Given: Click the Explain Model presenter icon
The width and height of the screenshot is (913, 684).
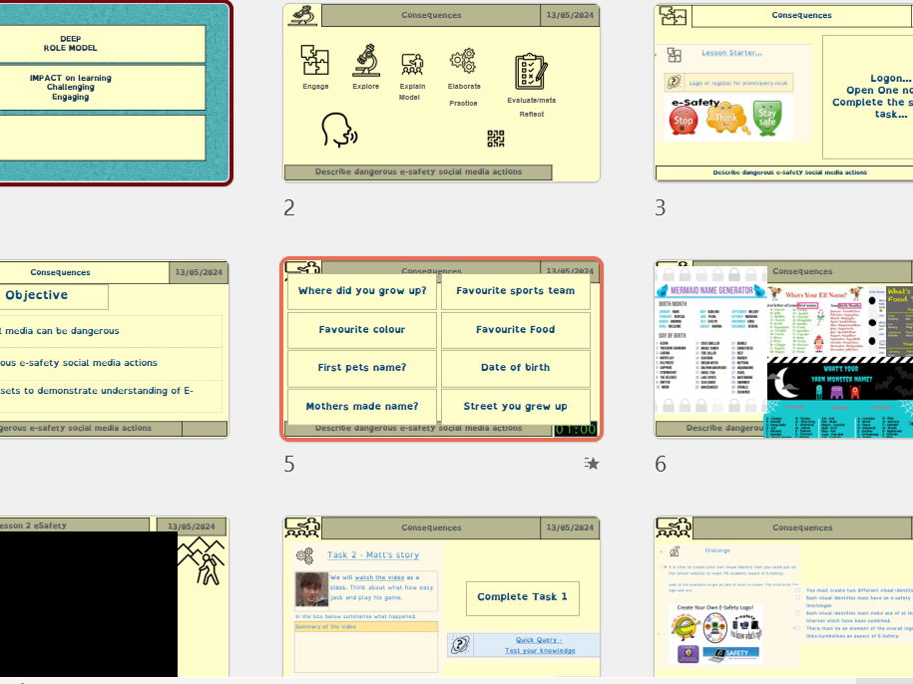Looking at the screenshot, I should pyautogui.click(x=413, y=62).
